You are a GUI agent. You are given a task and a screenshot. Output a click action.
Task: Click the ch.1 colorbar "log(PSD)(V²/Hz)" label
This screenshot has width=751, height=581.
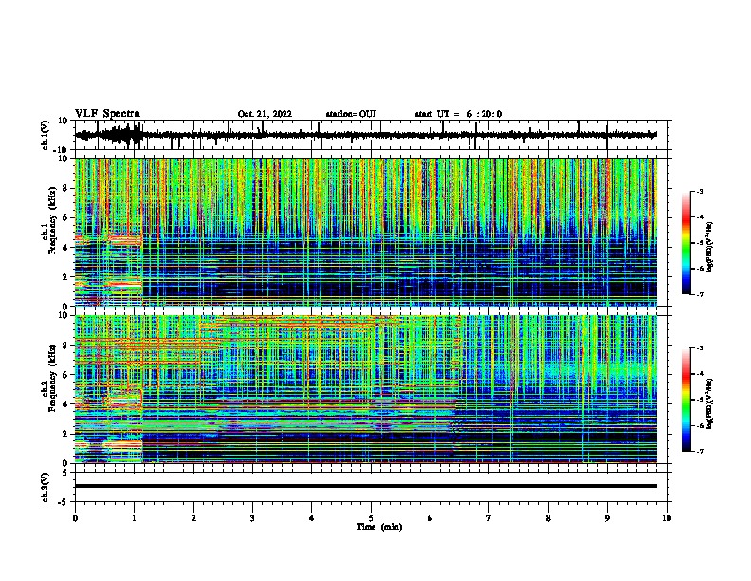pos(710,247)
